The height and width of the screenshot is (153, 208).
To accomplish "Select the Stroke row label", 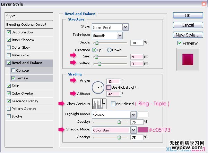I will [17, 116].
